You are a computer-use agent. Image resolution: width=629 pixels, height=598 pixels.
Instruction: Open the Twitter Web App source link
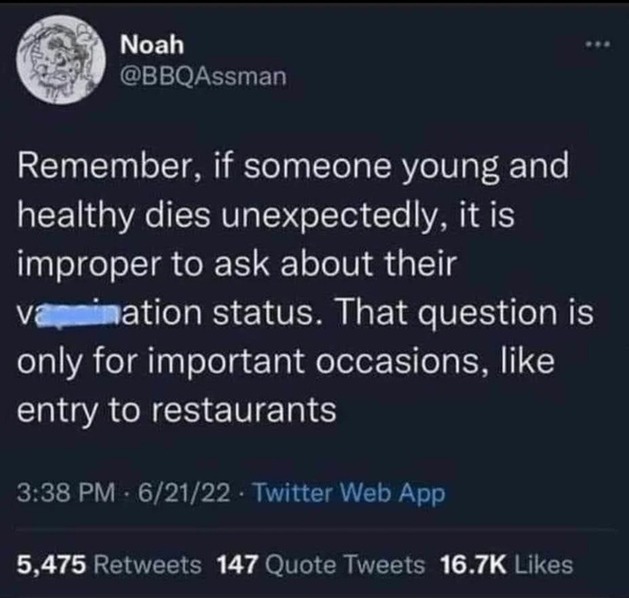[347, 494]
